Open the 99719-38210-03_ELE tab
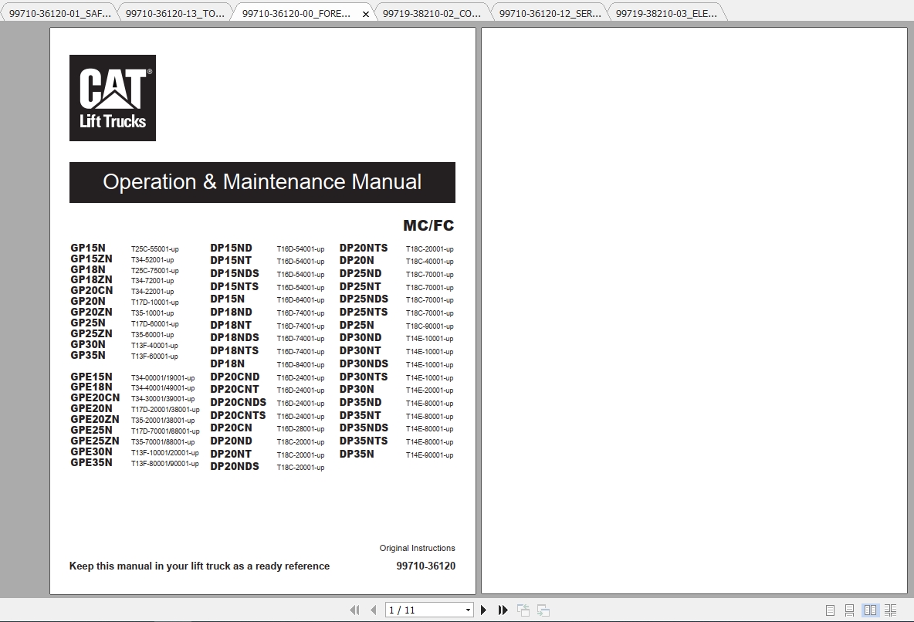914x622 pixels. pos(666,13)
